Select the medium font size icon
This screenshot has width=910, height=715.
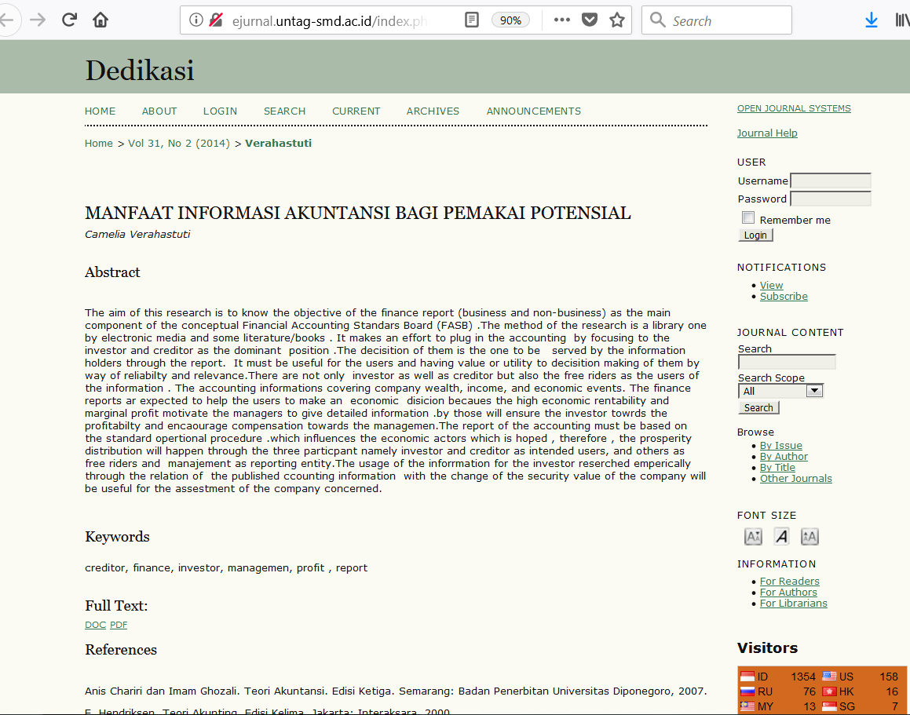point(781,537)
